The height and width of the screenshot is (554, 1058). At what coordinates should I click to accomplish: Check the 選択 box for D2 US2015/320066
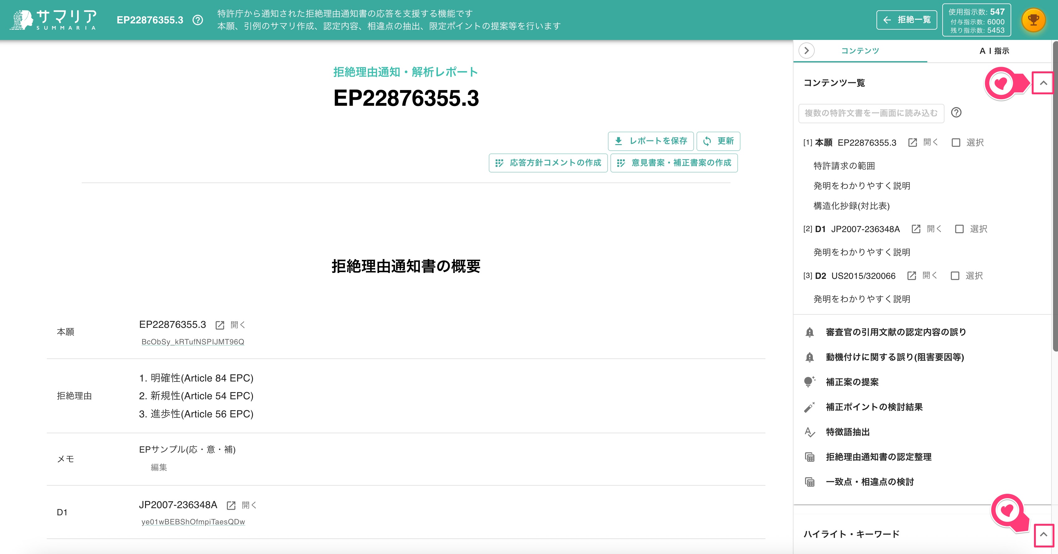pos(955,275)
